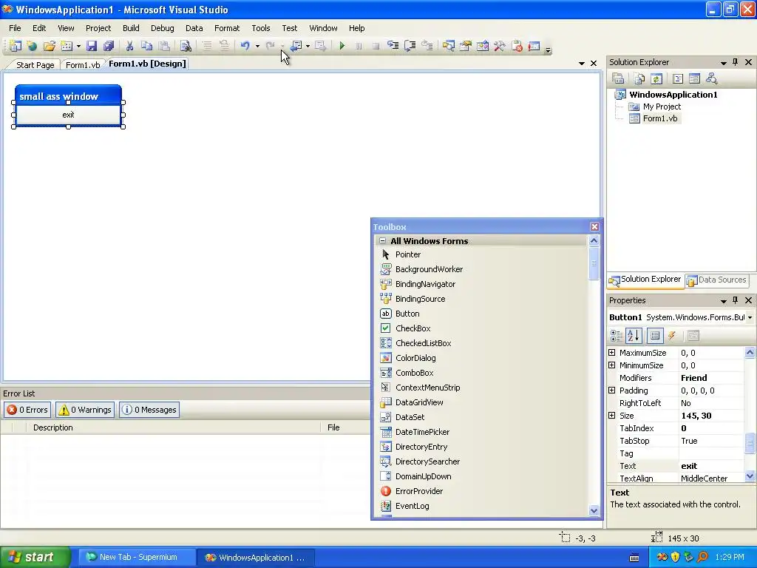The height and width of the screenshot is (568, 757).
Task: Open the Button1 object selector dropdown
Action: point(750,317)
